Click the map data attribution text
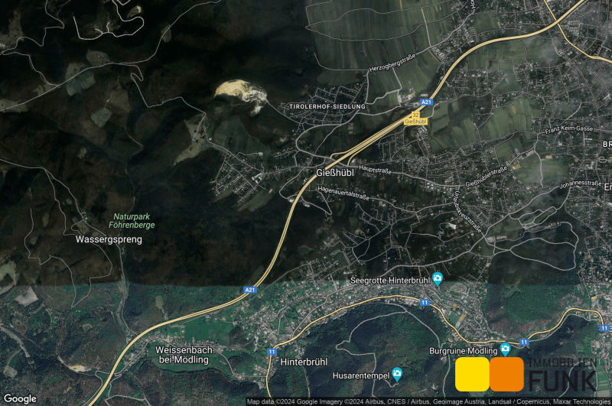Image resolution: width=612 pixels, height=406 pixels. 428,401
